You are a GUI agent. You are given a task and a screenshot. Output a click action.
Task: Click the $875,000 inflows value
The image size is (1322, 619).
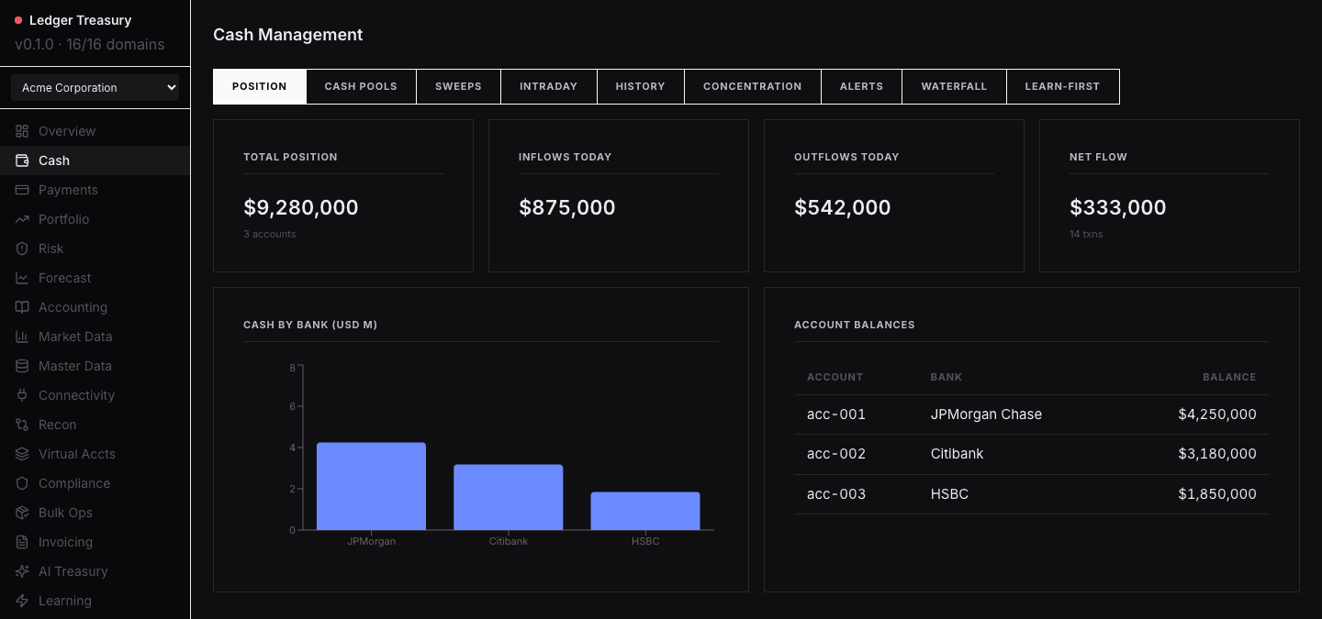point(567,208)
